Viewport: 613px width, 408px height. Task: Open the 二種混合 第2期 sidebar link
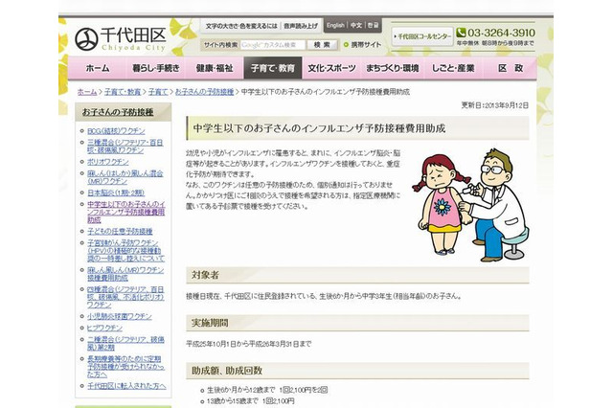125,343
